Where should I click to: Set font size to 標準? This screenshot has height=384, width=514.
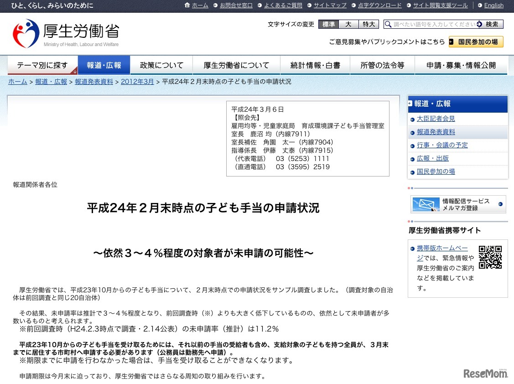[x=328, y=24]
